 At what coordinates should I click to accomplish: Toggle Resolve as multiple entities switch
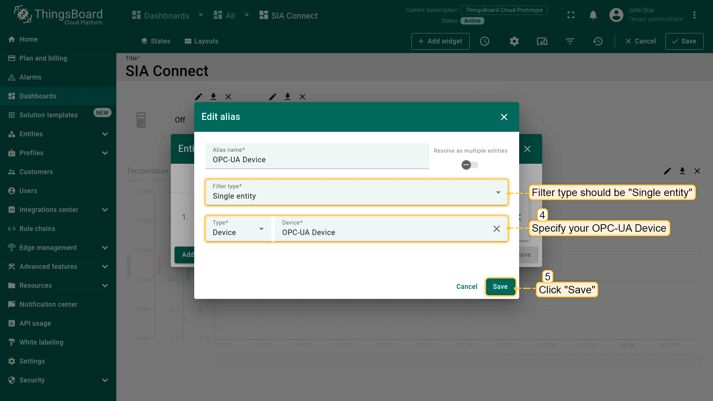coord(470,165)
